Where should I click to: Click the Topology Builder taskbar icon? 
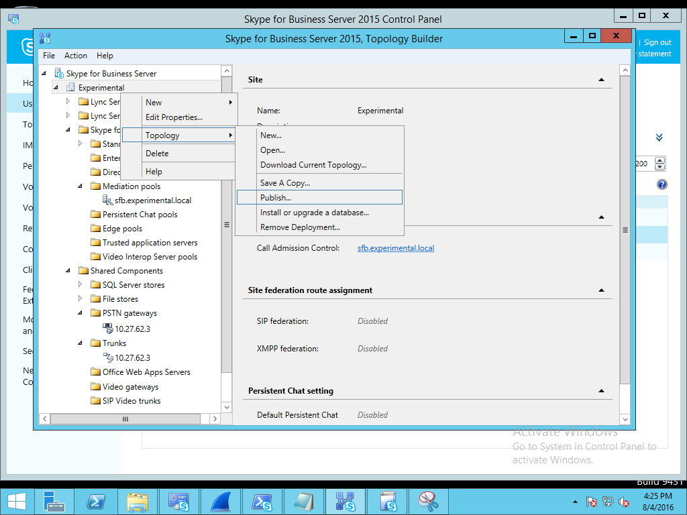point(345,502)
